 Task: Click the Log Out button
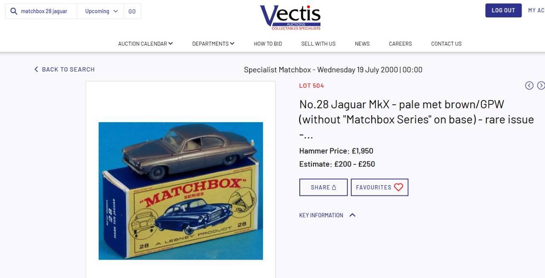click(503, 10)
